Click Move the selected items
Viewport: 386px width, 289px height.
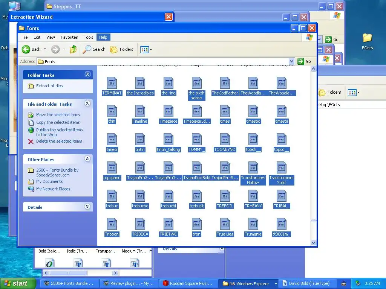(x=58, y=115)
